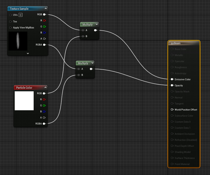Select the lower Multiply node title
Image resolution: width=210 pixels, height=175 pixels.
click(83, 63)
